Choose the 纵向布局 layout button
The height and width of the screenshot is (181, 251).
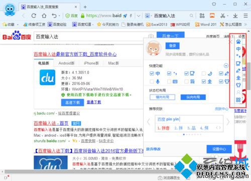tap(193, 97)
